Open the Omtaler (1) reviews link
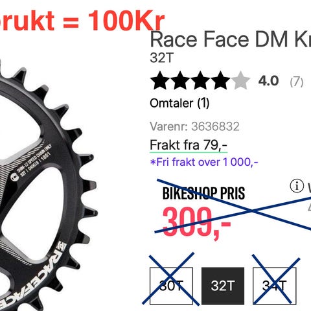The image size is (311, 311). [179, 103]
